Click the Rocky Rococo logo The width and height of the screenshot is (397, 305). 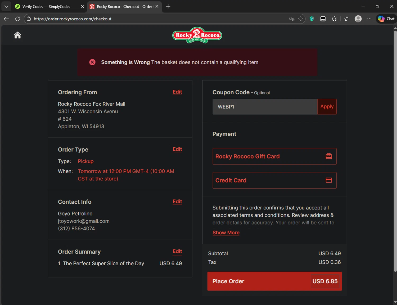[197, 35]
